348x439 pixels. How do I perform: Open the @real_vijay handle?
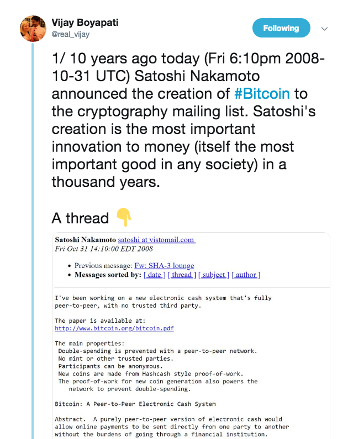click(x=70, y=34)
